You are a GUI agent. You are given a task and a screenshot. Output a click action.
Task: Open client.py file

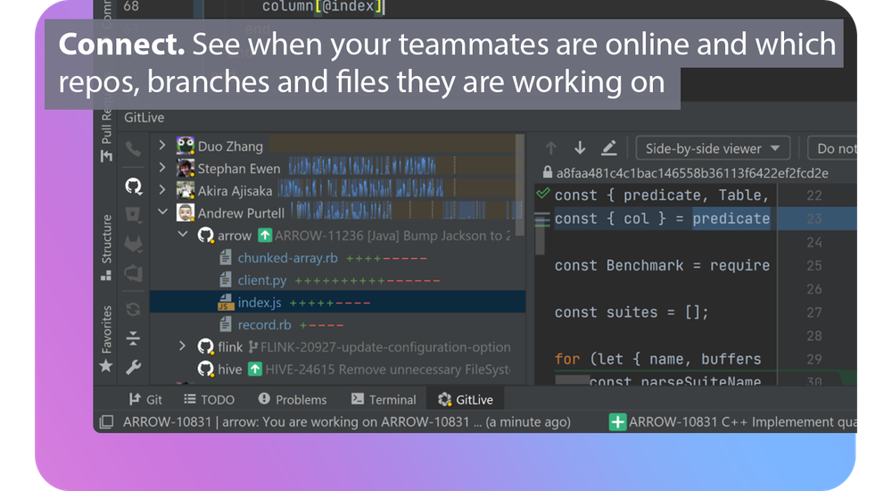coord(261,280)
